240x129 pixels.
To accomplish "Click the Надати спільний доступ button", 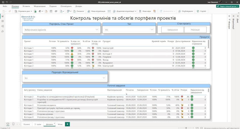I will (227, 6).
